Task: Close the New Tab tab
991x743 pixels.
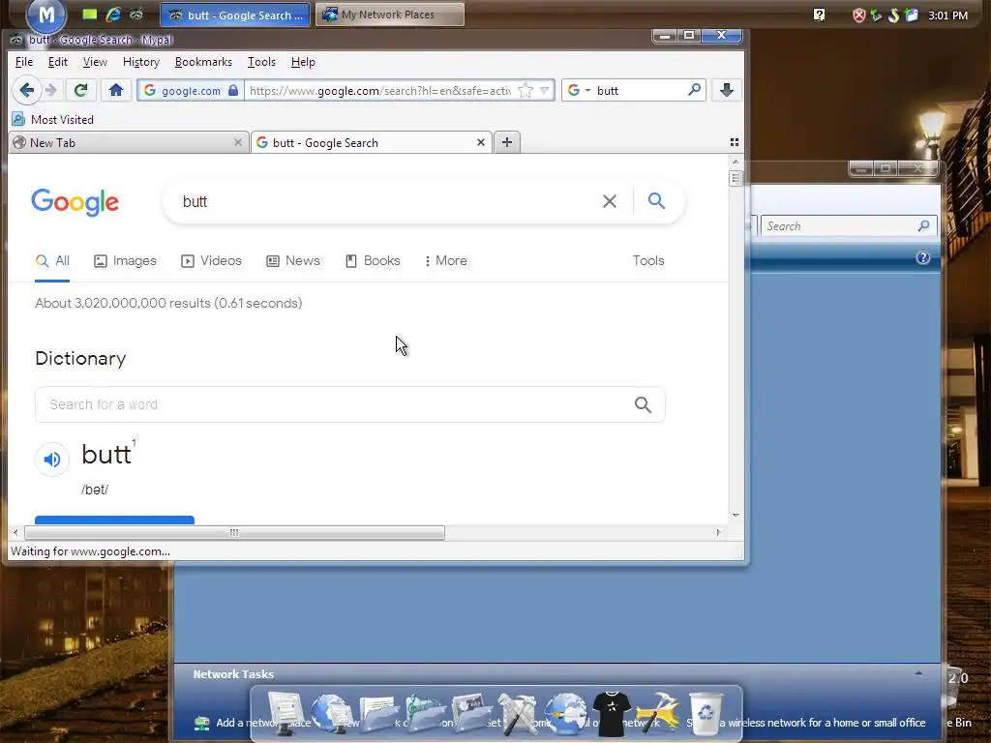Action: [x=238, y=142]
